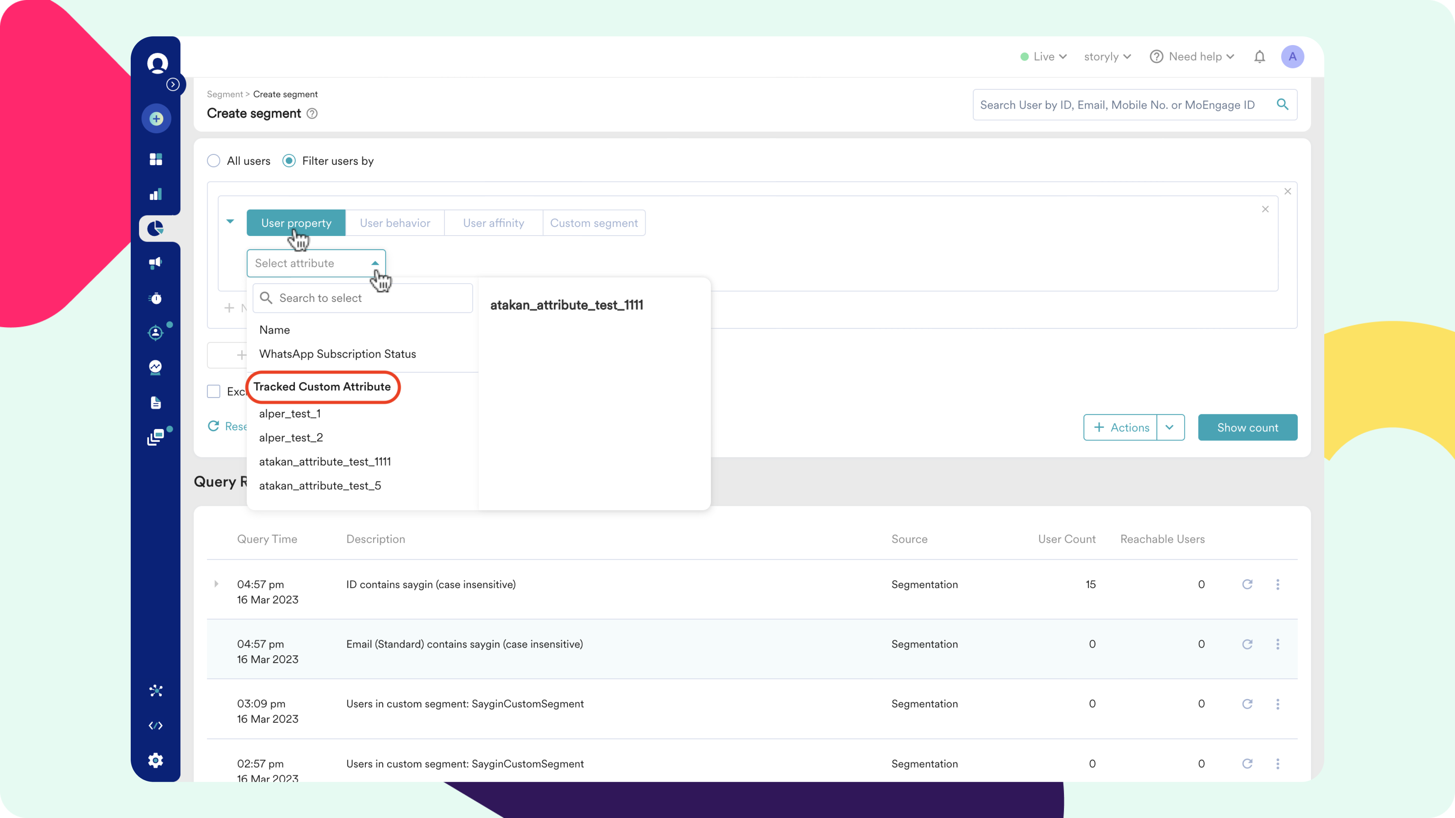Switch to the Custom segment tab
1455x818 pixels.
tap(594, 223)
